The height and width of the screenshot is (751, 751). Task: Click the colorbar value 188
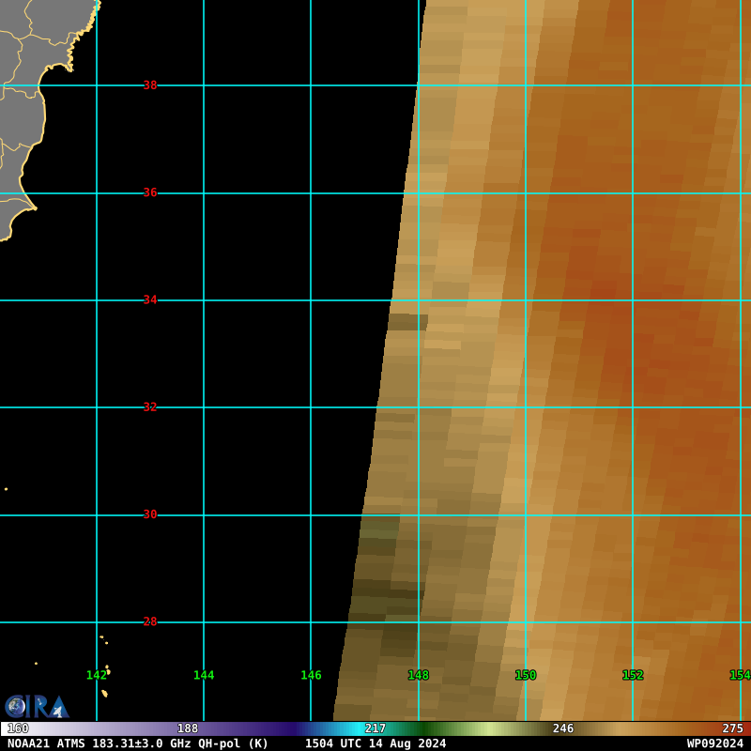tap(187, 728)
